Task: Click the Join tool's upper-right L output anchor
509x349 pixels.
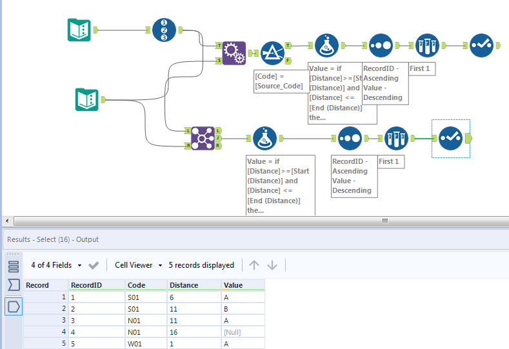Action: pos(218,130)
